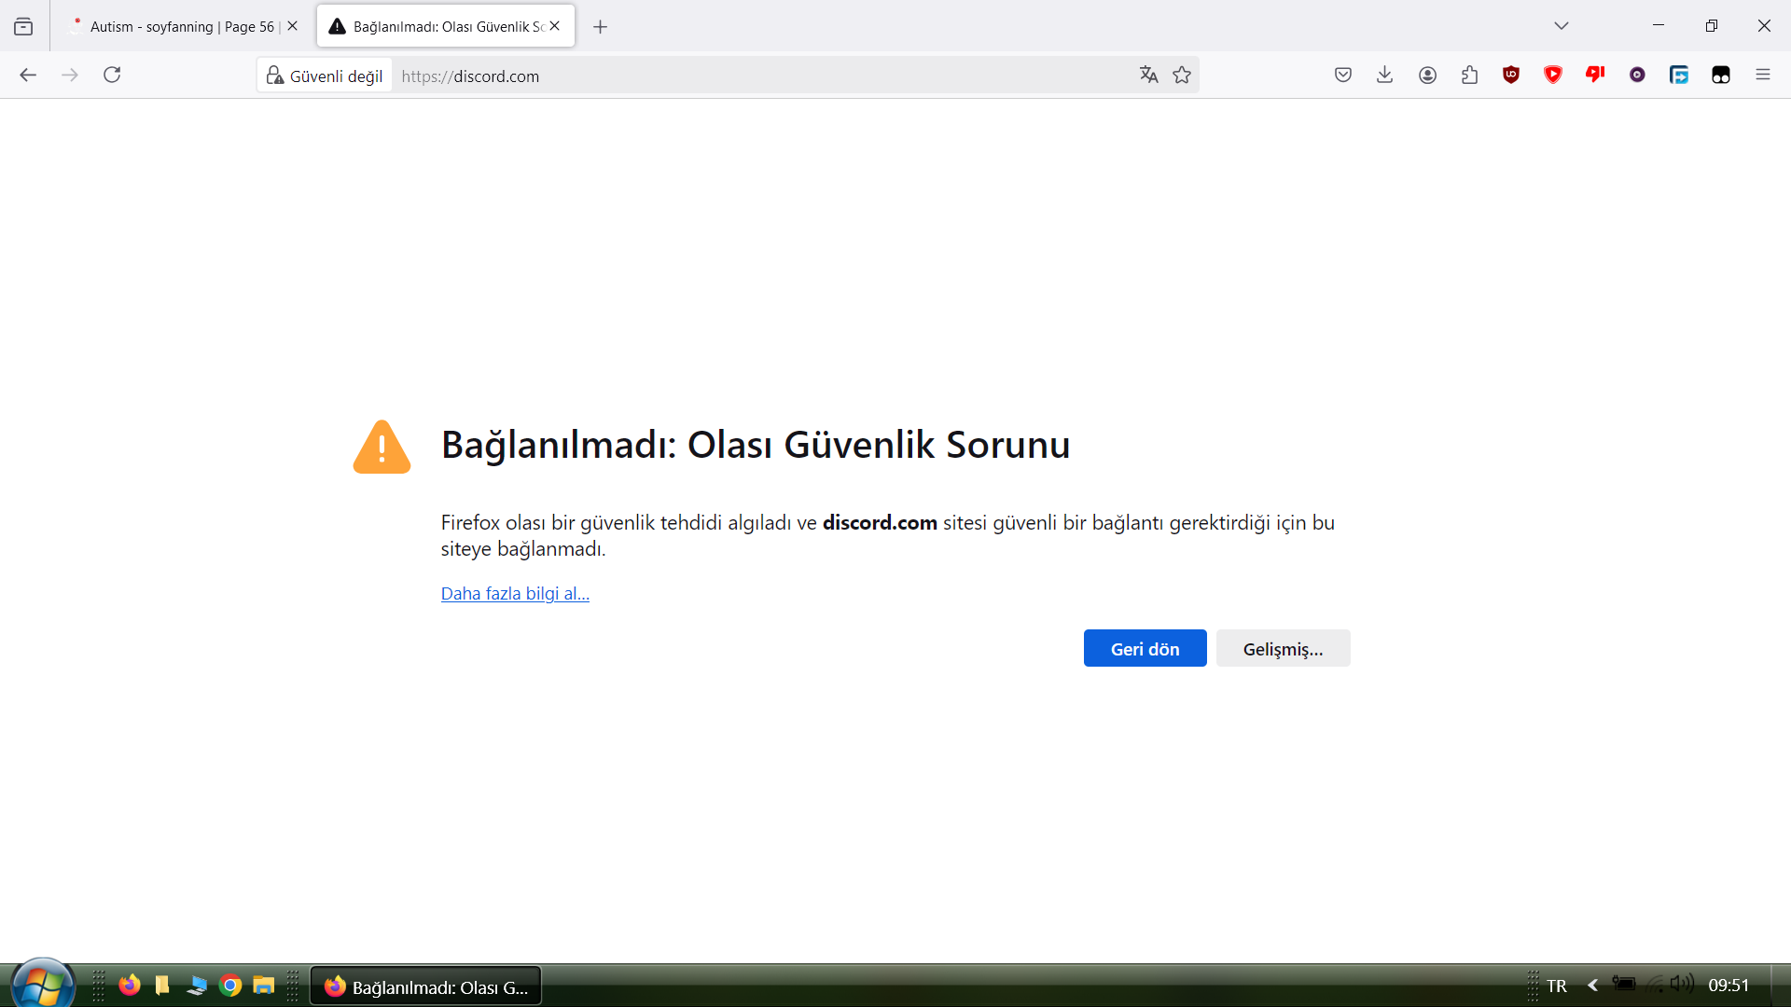Viewport: 1791px width, 1007px height.
Task: Click the purple circle extension icon
Action: click(x=1637, y=75)
